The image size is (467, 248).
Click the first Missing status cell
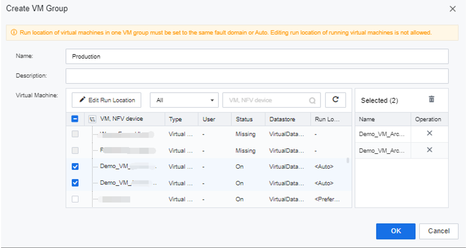click(246, 134)
